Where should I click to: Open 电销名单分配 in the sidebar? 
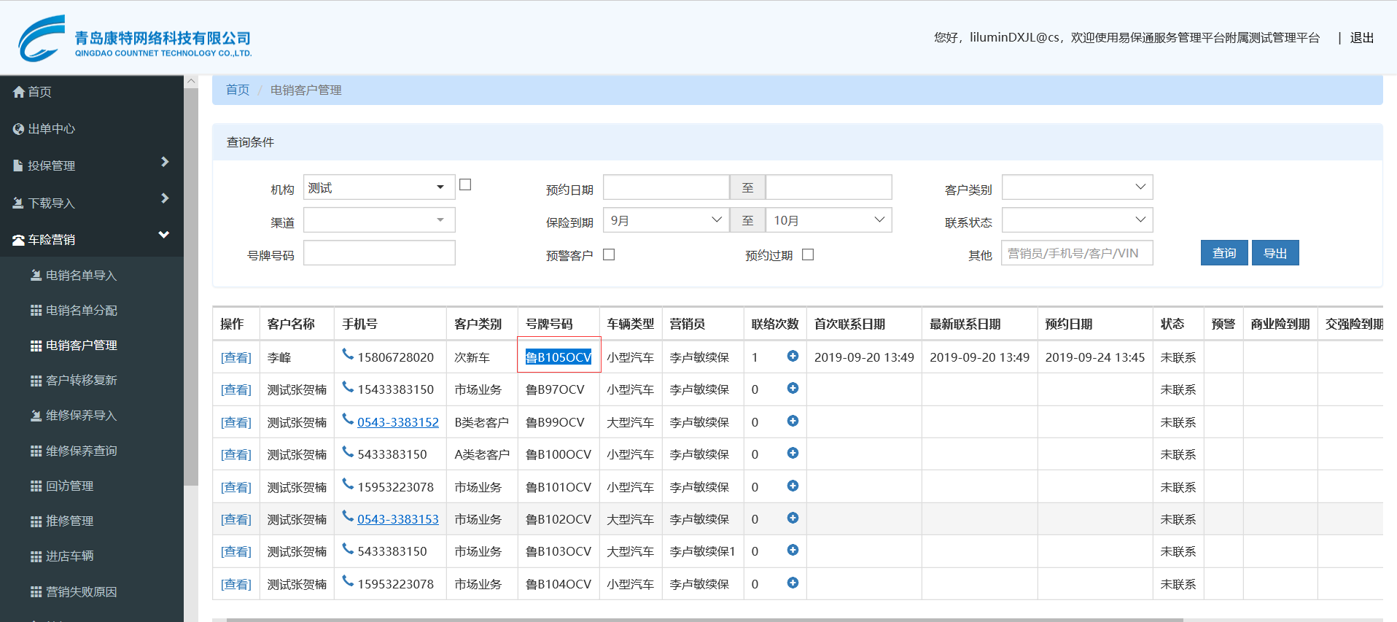[81, 311]
